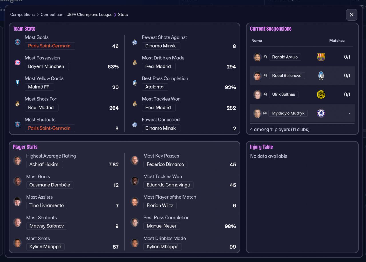Open Dinamo Minsk under Fewest Conceded
The image size is (366, 262).
click(x=161, y=128)
